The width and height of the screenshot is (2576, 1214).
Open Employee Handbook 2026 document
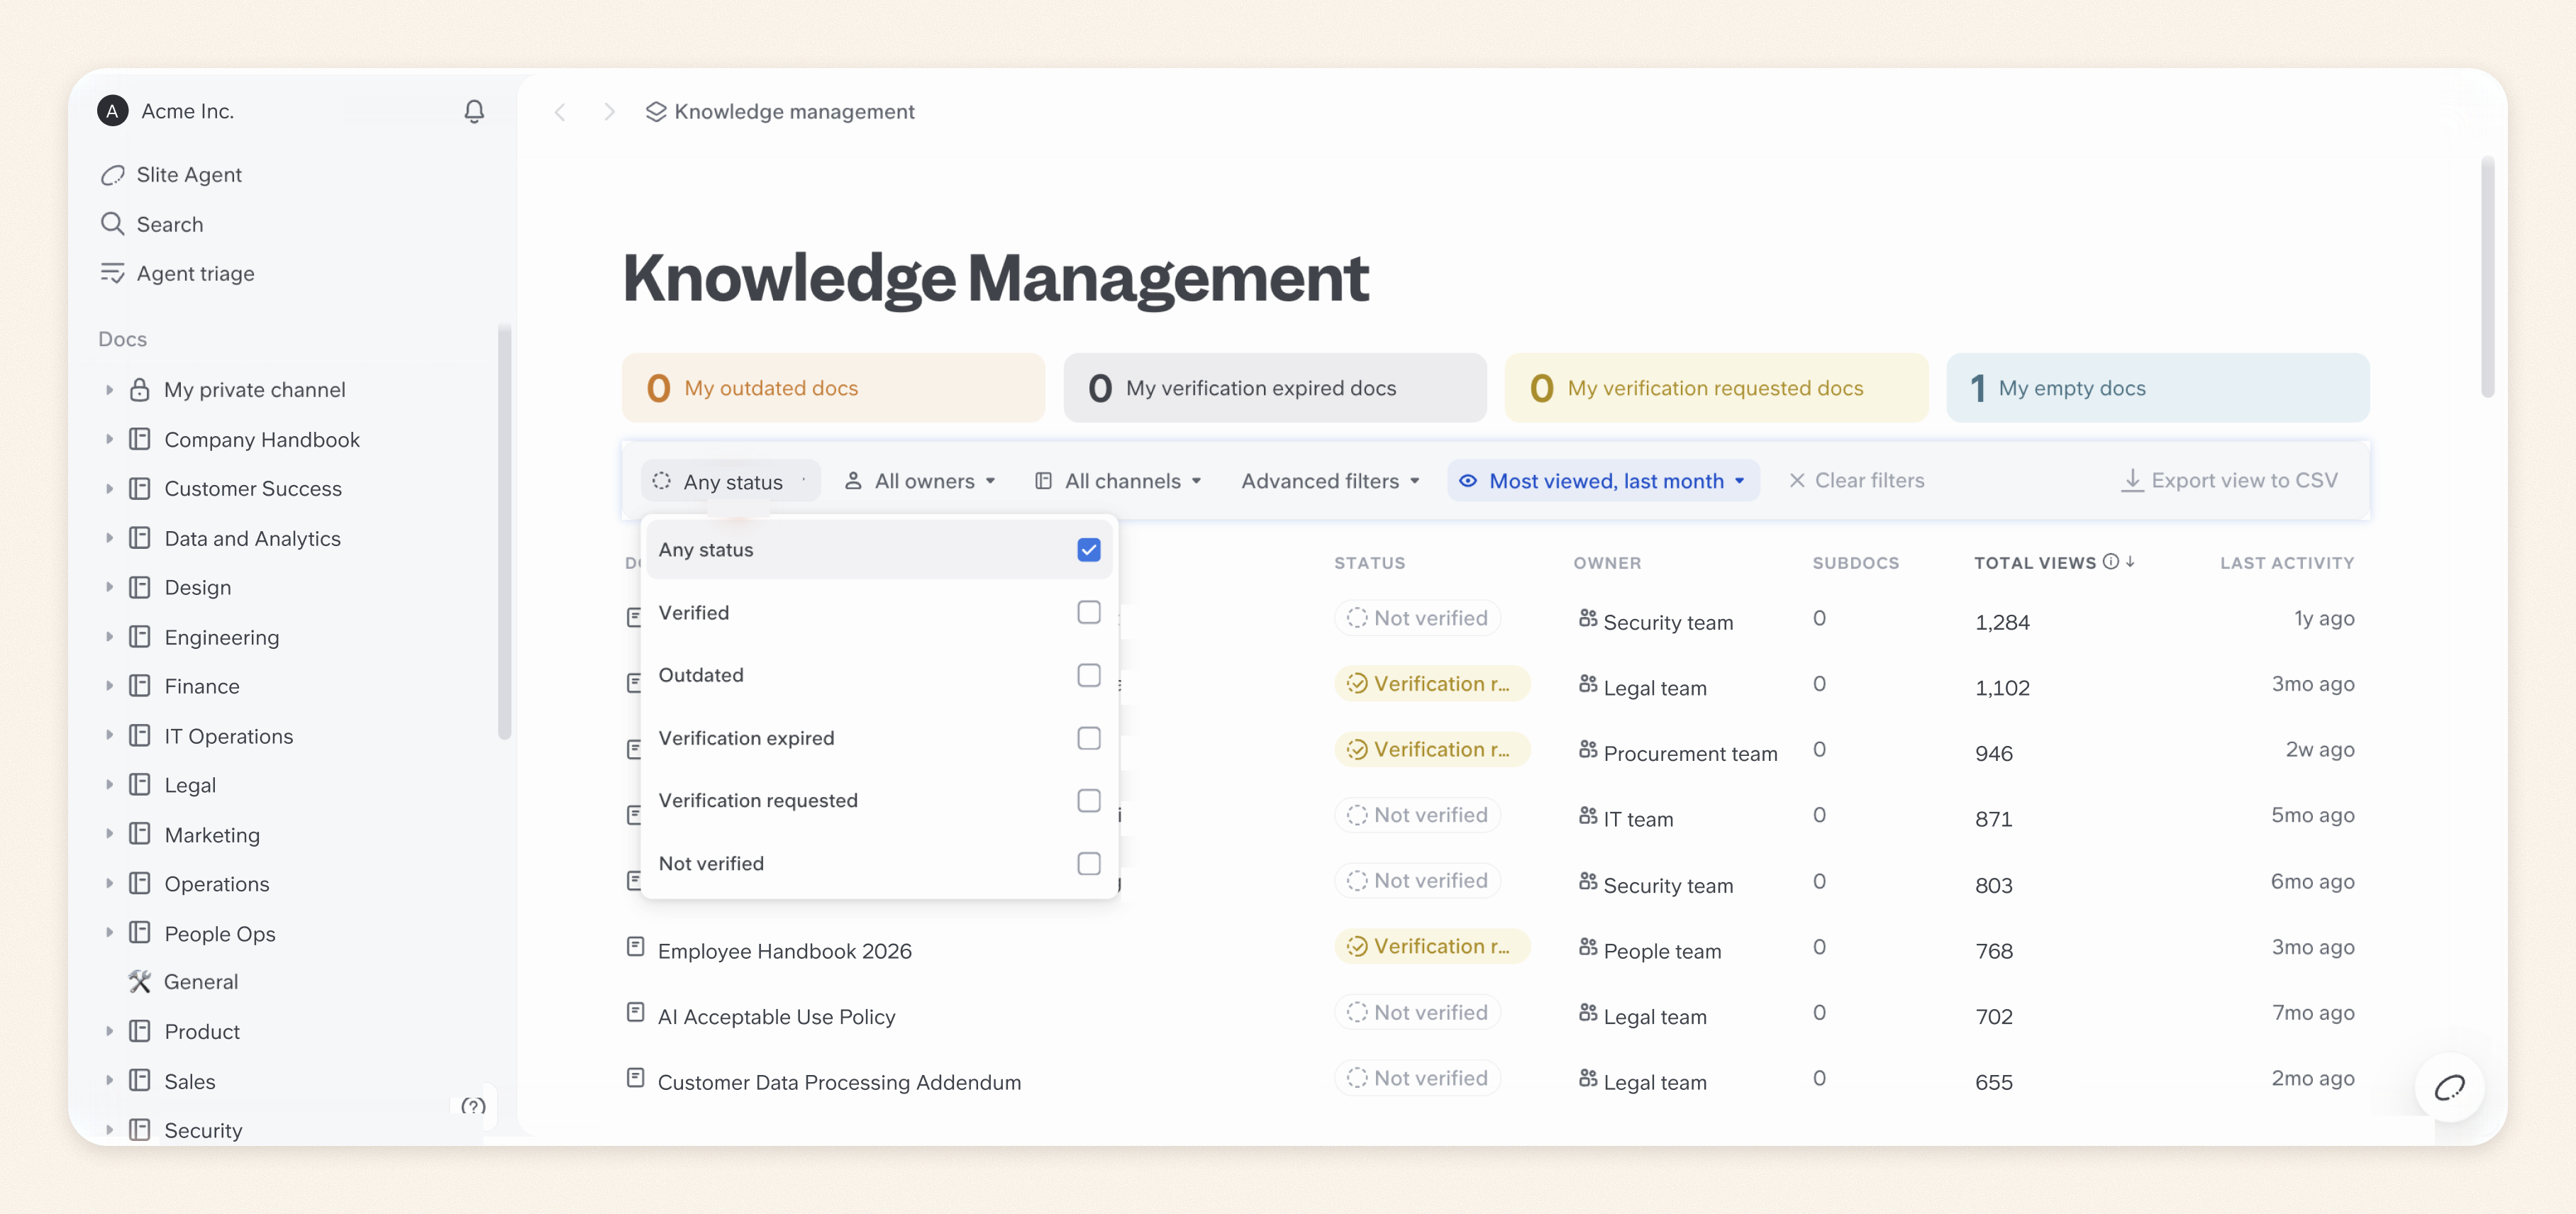click(784, 951)
